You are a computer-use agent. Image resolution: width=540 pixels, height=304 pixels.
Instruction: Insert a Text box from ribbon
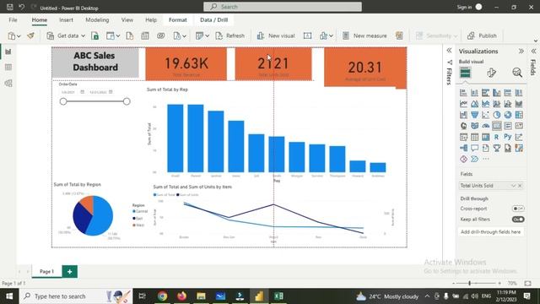click(x=307, y=35)
